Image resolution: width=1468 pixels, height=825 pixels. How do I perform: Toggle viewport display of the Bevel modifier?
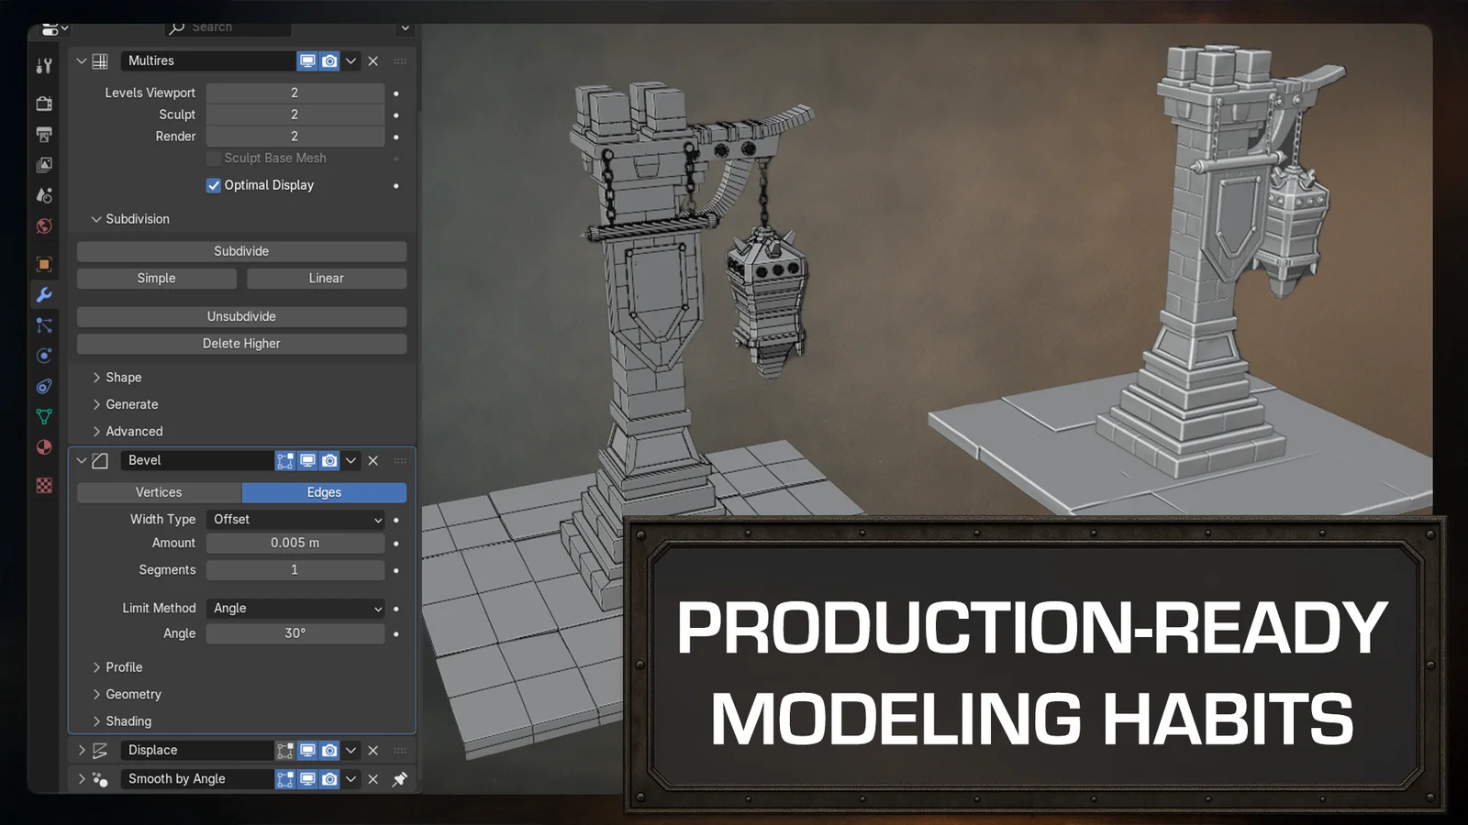tap(307, 460)
